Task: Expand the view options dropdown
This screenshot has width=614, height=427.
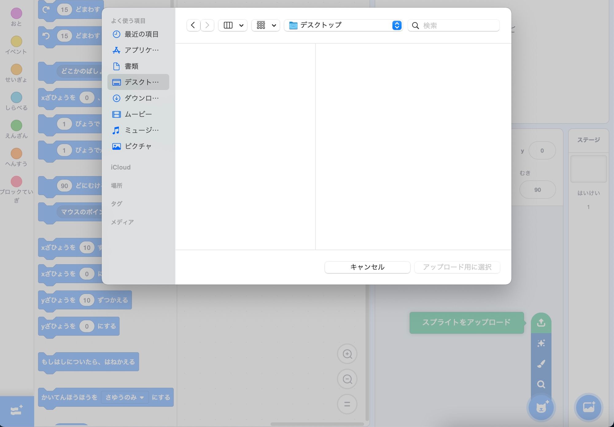Action: click(x=232, y=25)
